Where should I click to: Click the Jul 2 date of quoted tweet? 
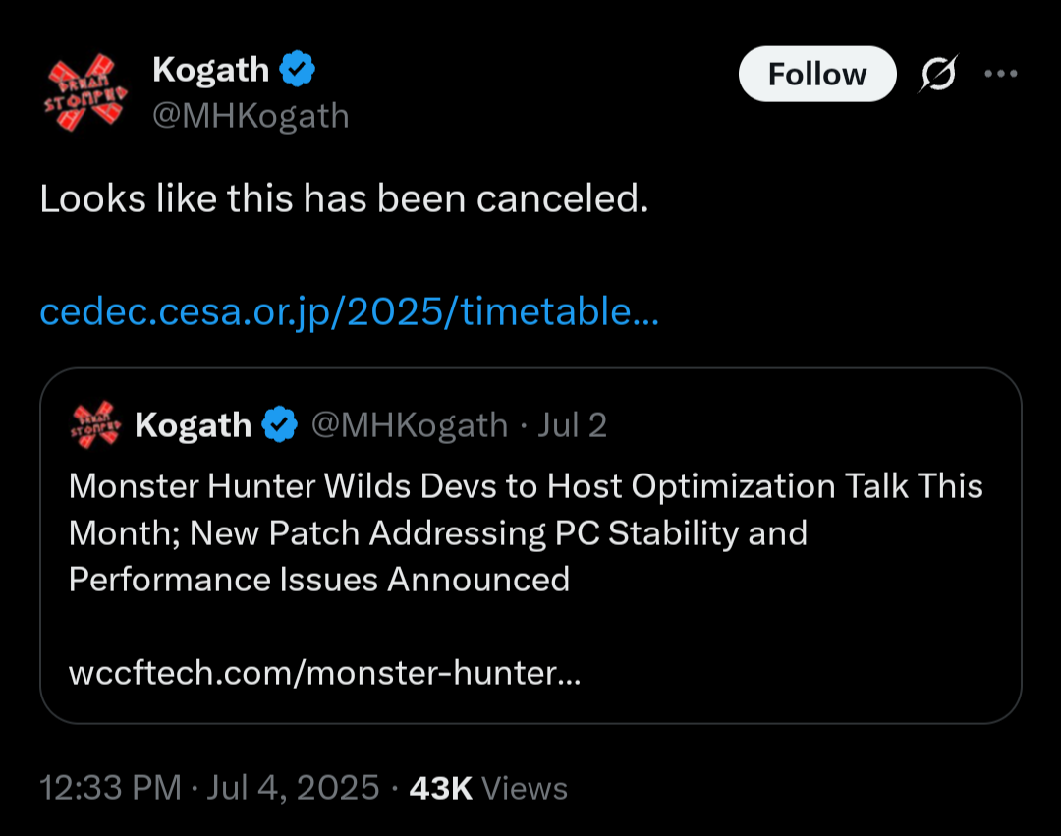[x=572, y=425]
